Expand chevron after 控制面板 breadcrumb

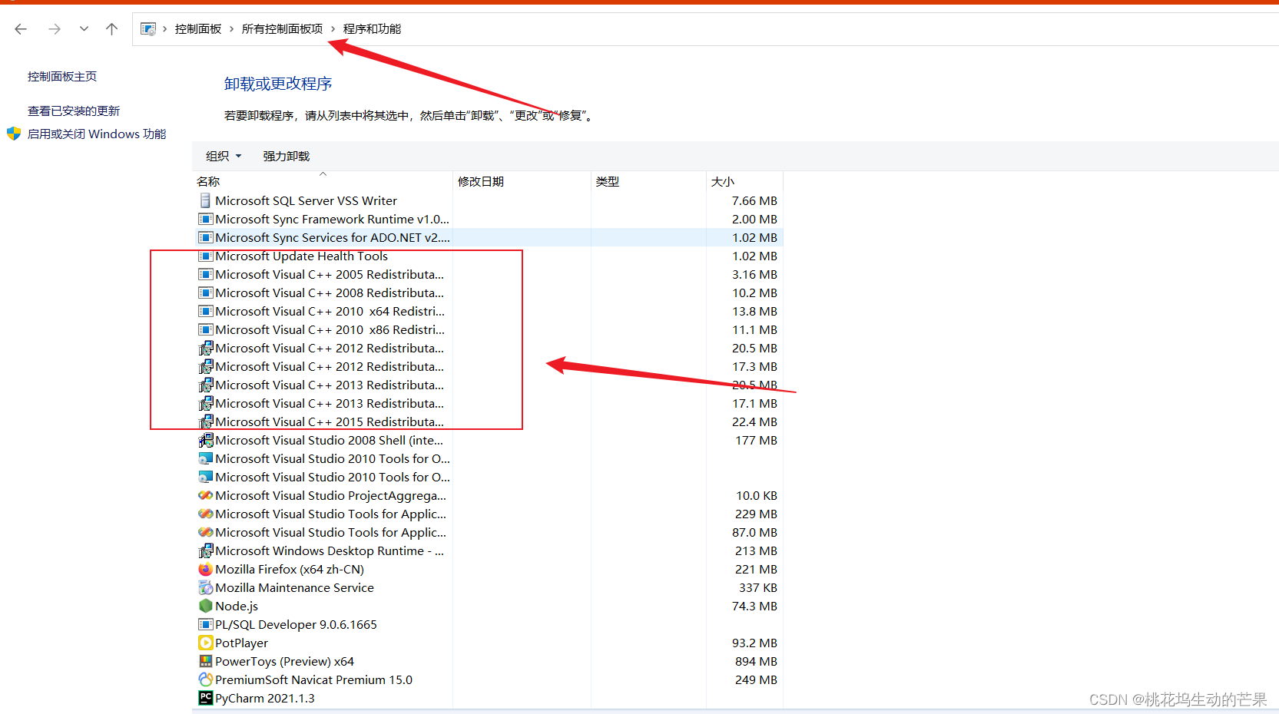coord(231,29)
